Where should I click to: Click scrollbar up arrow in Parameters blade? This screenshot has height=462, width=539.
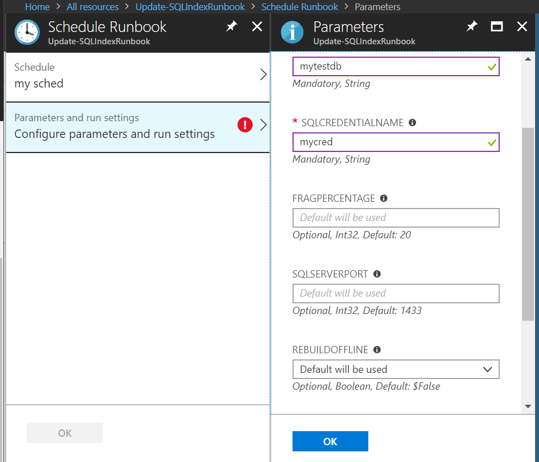click(528, 59)
